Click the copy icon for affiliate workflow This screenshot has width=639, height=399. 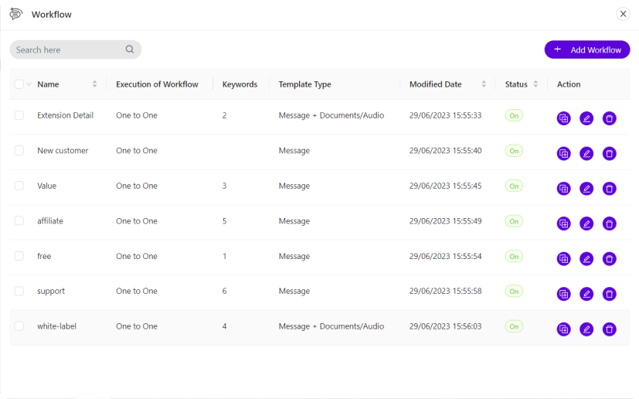(x=563, y=223)
